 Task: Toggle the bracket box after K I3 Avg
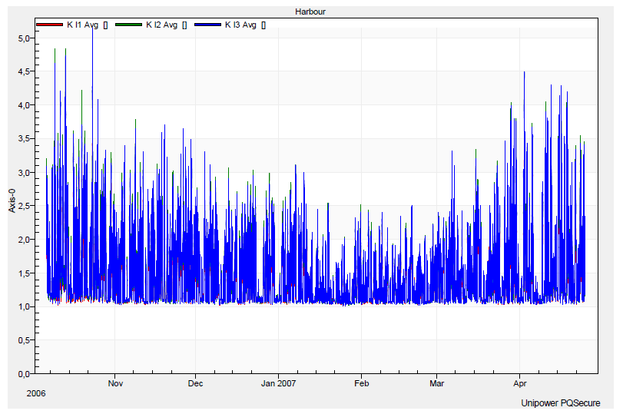click(263, 25)
